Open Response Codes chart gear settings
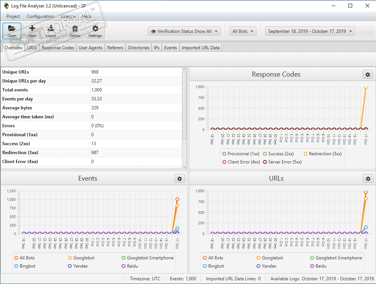This screenshot has height=284, width=376. 367,75
